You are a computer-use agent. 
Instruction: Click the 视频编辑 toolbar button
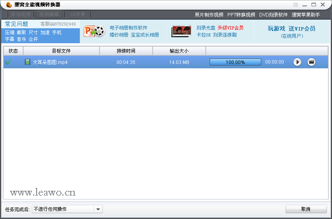coord(49,15)
